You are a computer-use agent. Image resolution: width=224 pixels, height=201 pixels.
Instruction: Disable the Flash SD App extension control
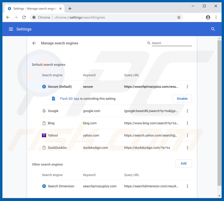click(182, 99)
